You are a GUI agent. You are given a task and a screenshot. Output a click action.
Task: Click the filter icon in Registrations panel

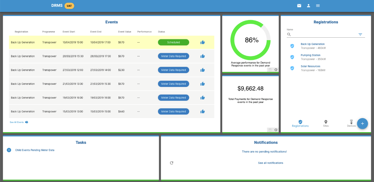(360, 34)
